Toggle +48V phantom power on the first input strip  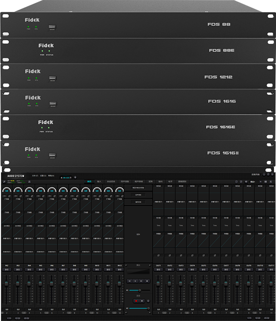pyautogui.click(x=4, y=196)
